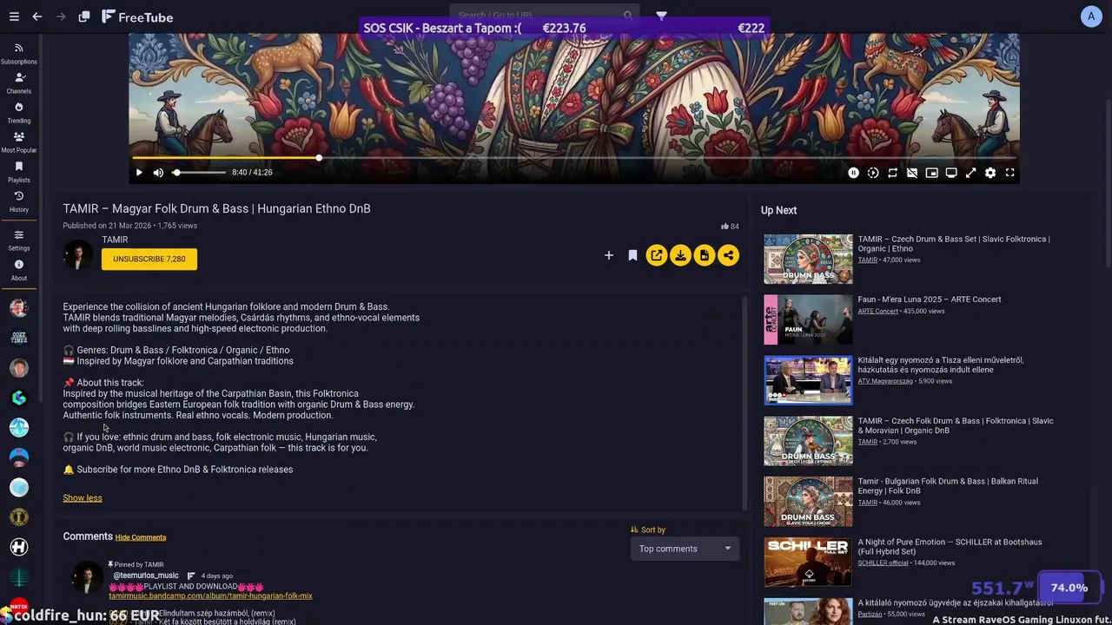Open SCHILLER official channel link
Screen dimensions: 1112x625
pos(883,562)
